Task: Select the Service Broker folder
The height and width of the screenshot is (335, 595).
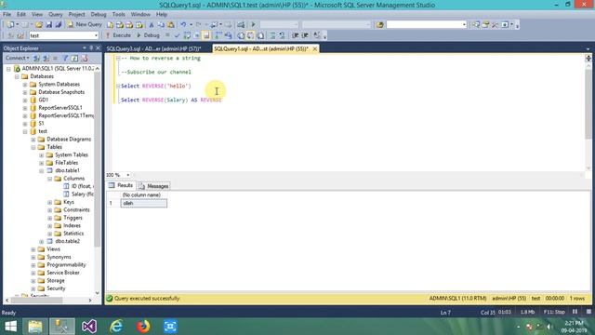Action: pos(63,273)
